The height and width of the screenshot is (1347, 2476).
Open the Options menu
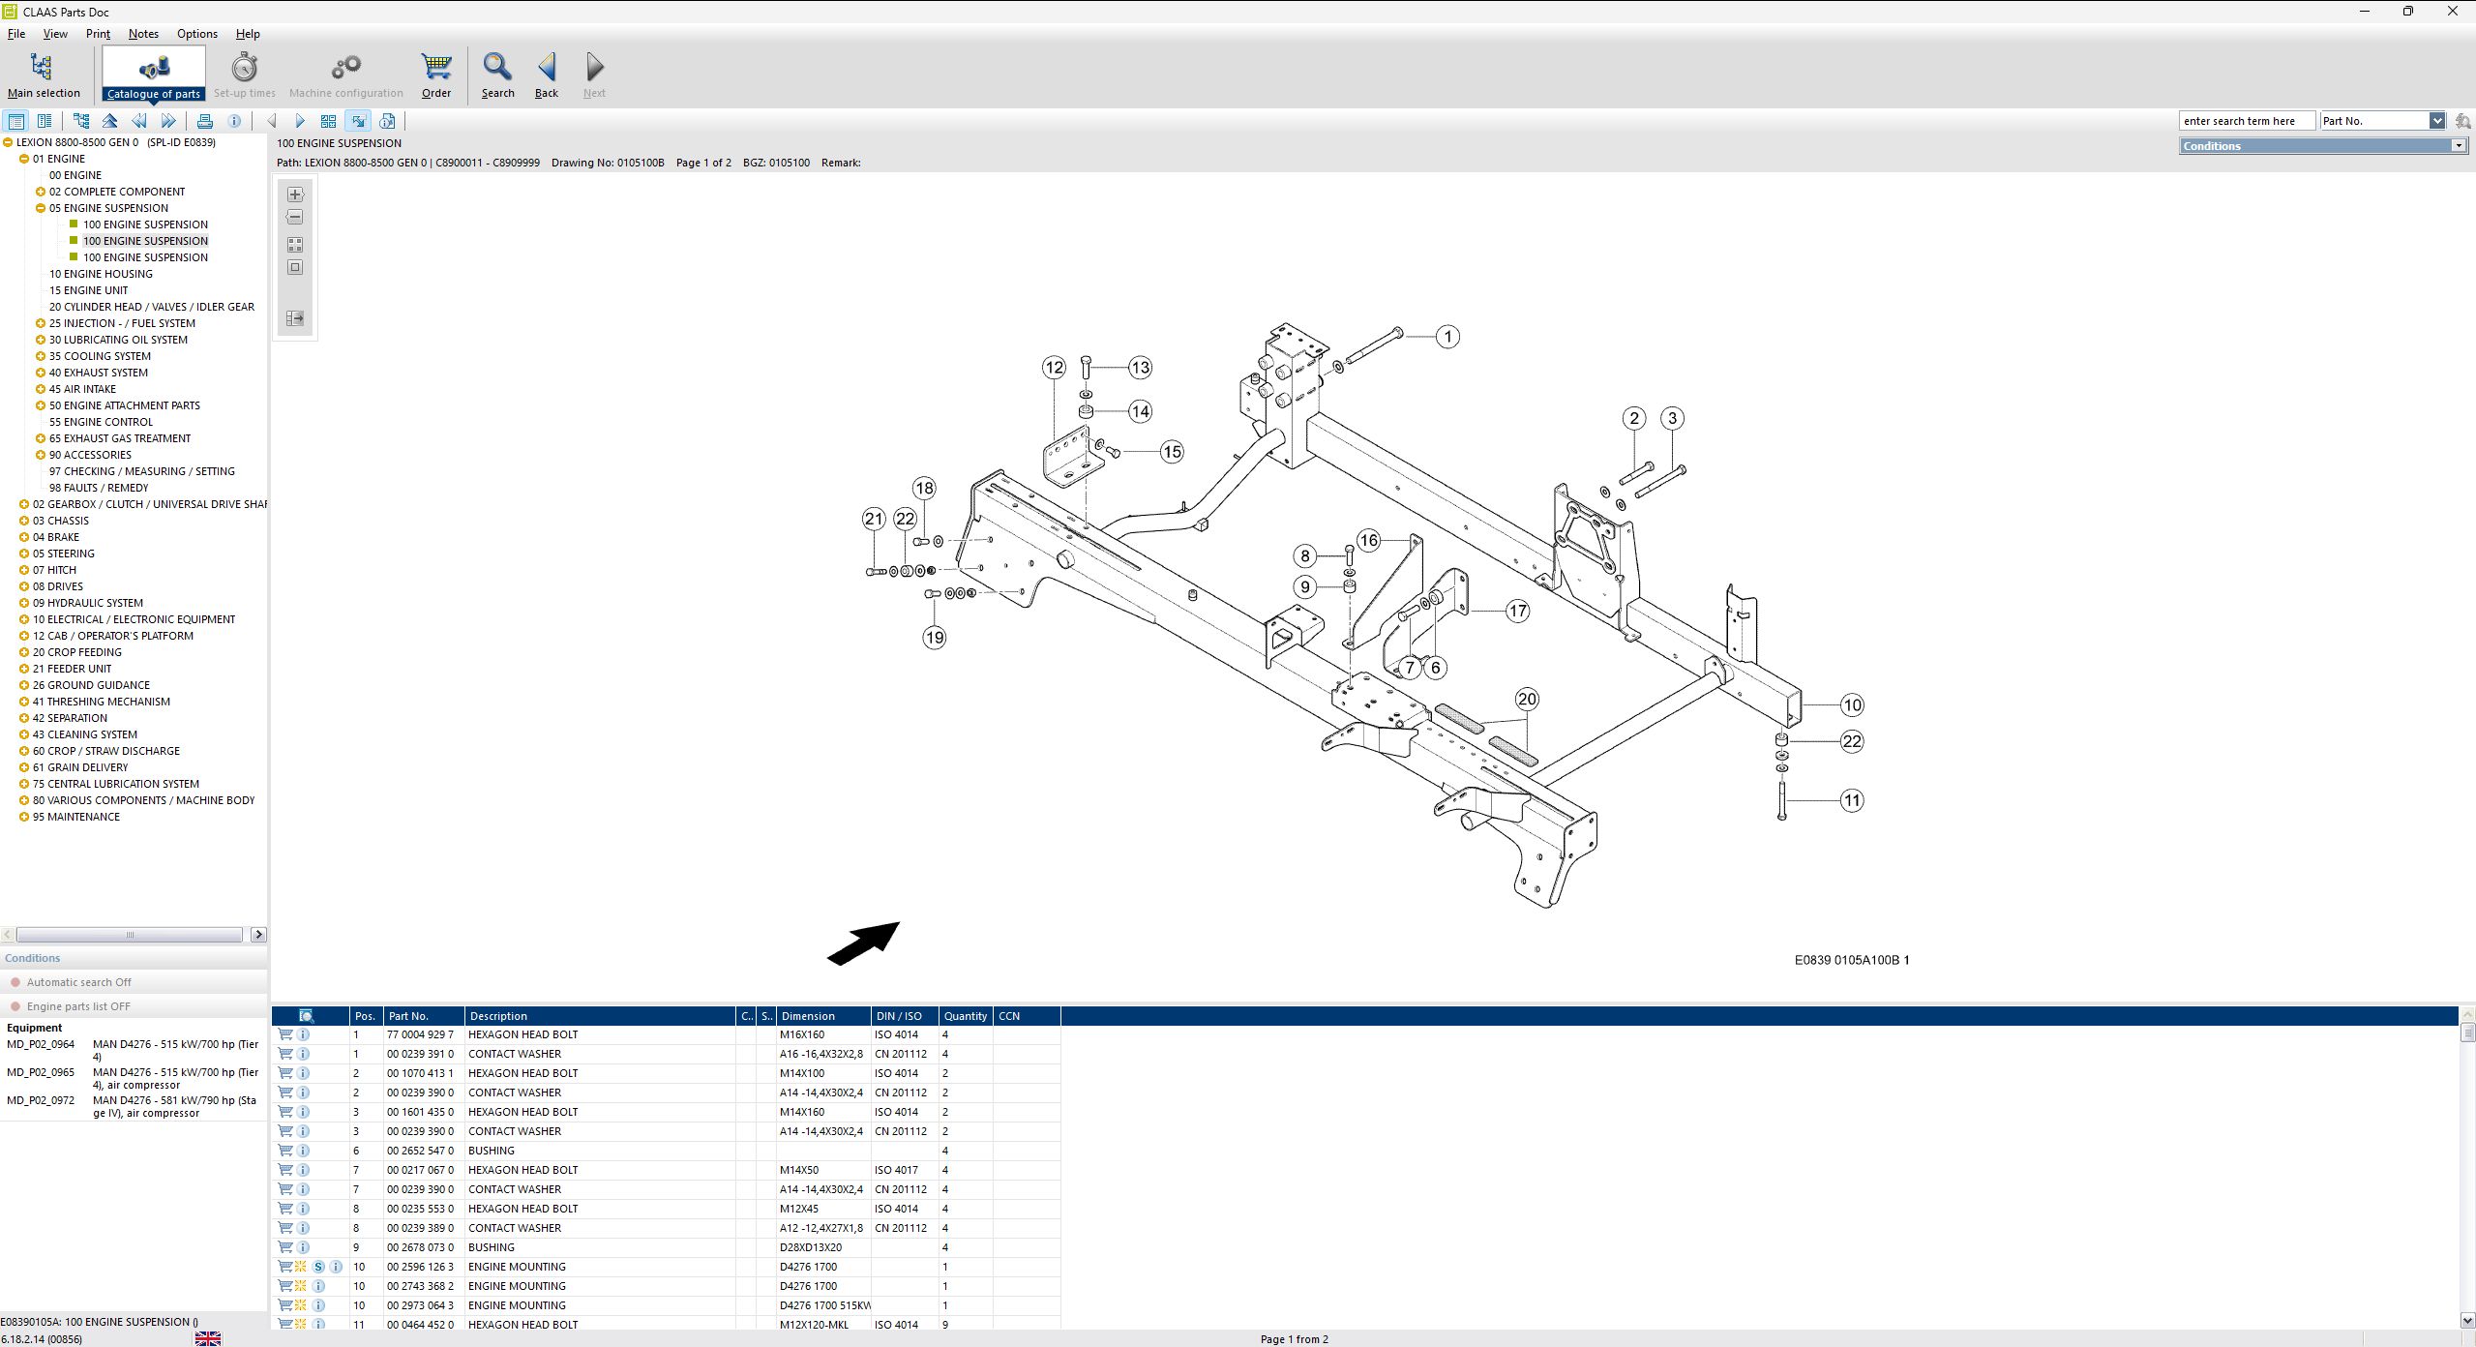[196, 33]
